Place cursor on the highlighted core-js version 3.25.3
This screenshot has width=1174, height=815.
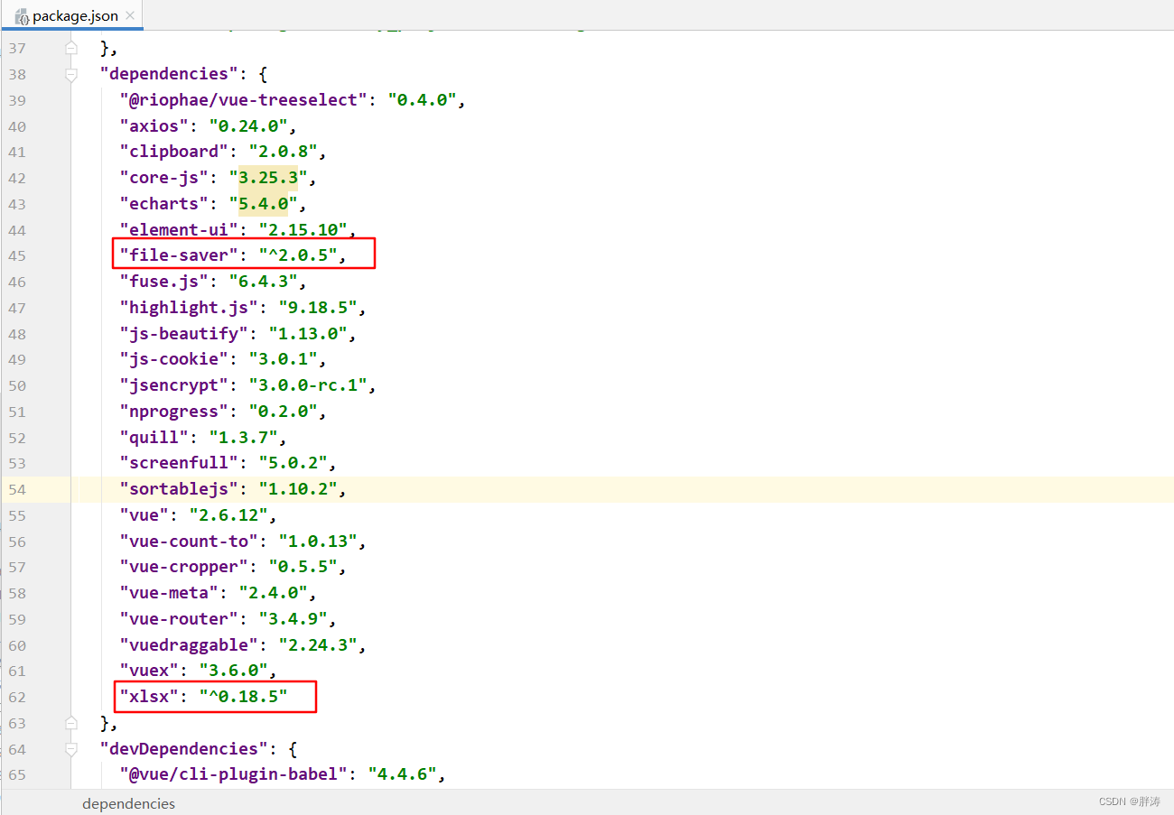click(x=266, y=177)
